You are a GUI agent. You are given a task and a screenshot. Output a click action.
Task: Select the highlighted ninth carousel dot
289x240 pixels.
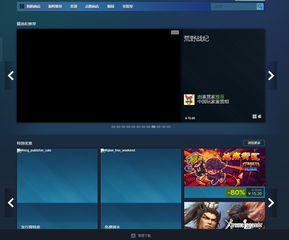click(x=153, y=127)
